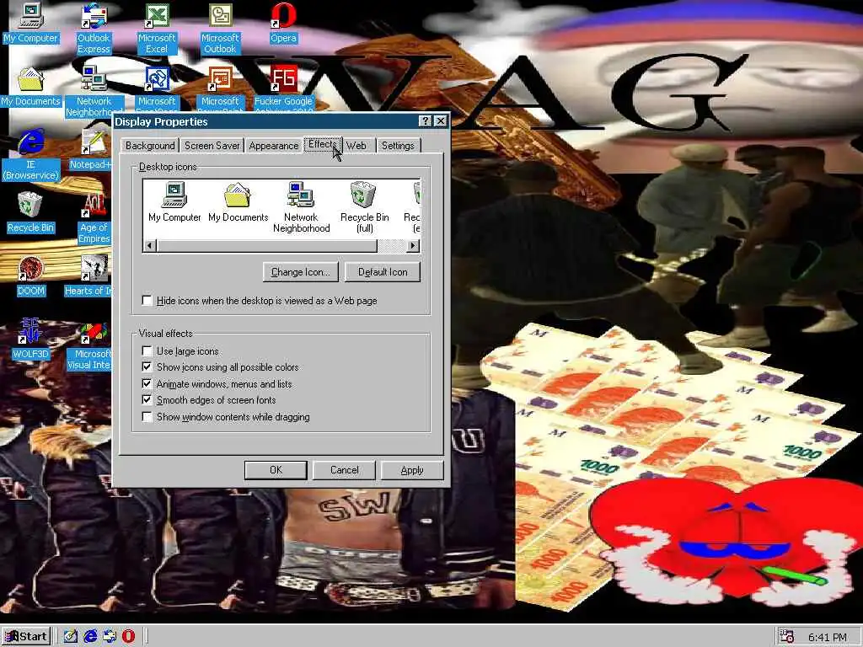
Task: Open Microsoft FrontPage desktop shortcut
Action: coord(157,88)
